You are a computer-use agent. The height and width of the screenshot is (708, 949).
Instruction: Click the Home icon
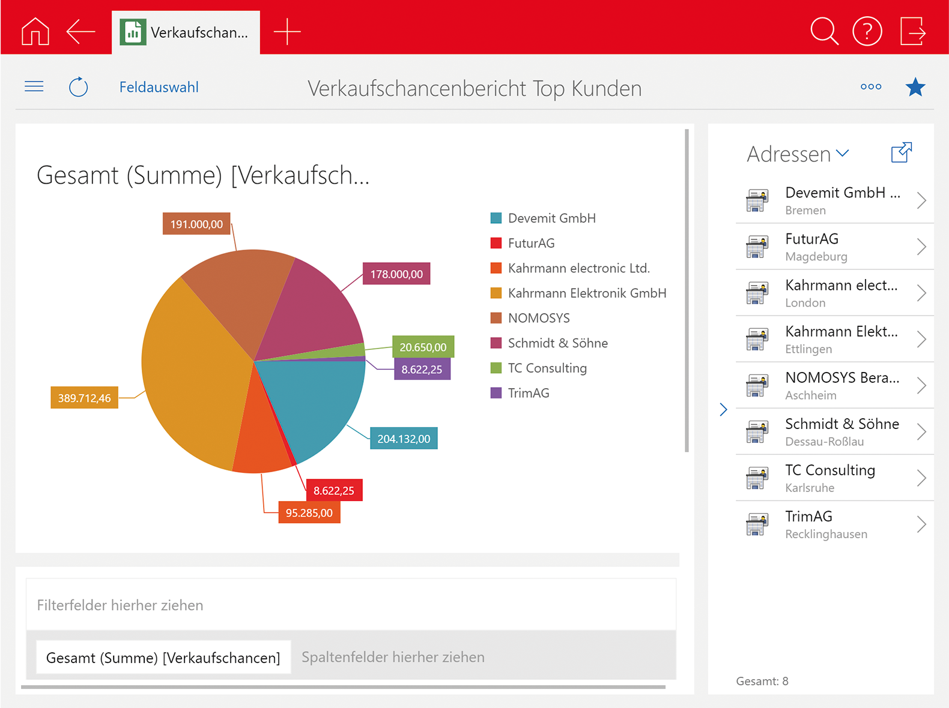coord(35,31)
